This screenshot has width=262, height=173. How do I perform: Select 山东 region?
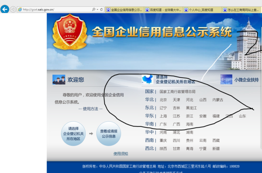point(242,116)
